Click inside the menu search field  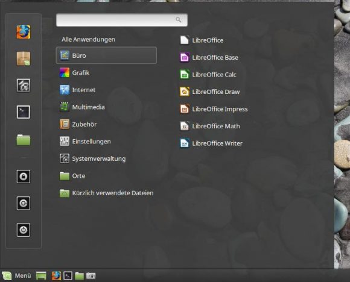pos(122,20)
